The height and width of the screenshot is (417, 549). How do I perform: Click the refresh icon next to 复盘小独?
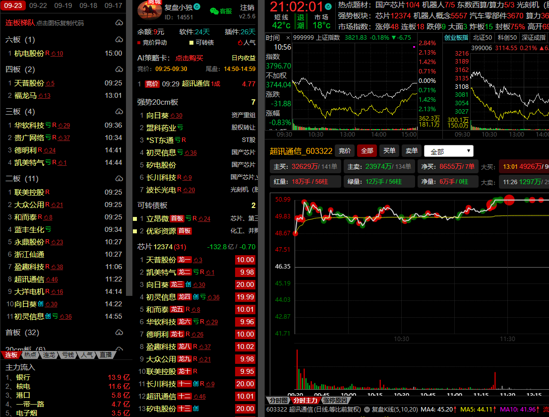(197, 6)
